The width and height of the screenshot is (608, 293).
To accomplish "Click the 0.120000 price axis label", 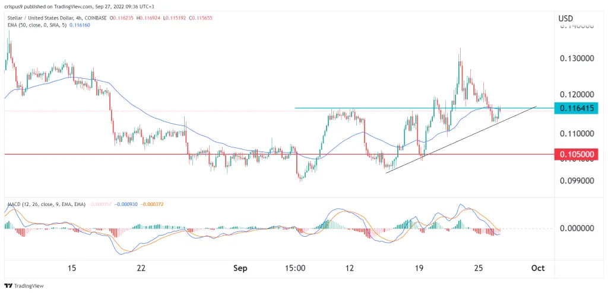I will (578, 95).
